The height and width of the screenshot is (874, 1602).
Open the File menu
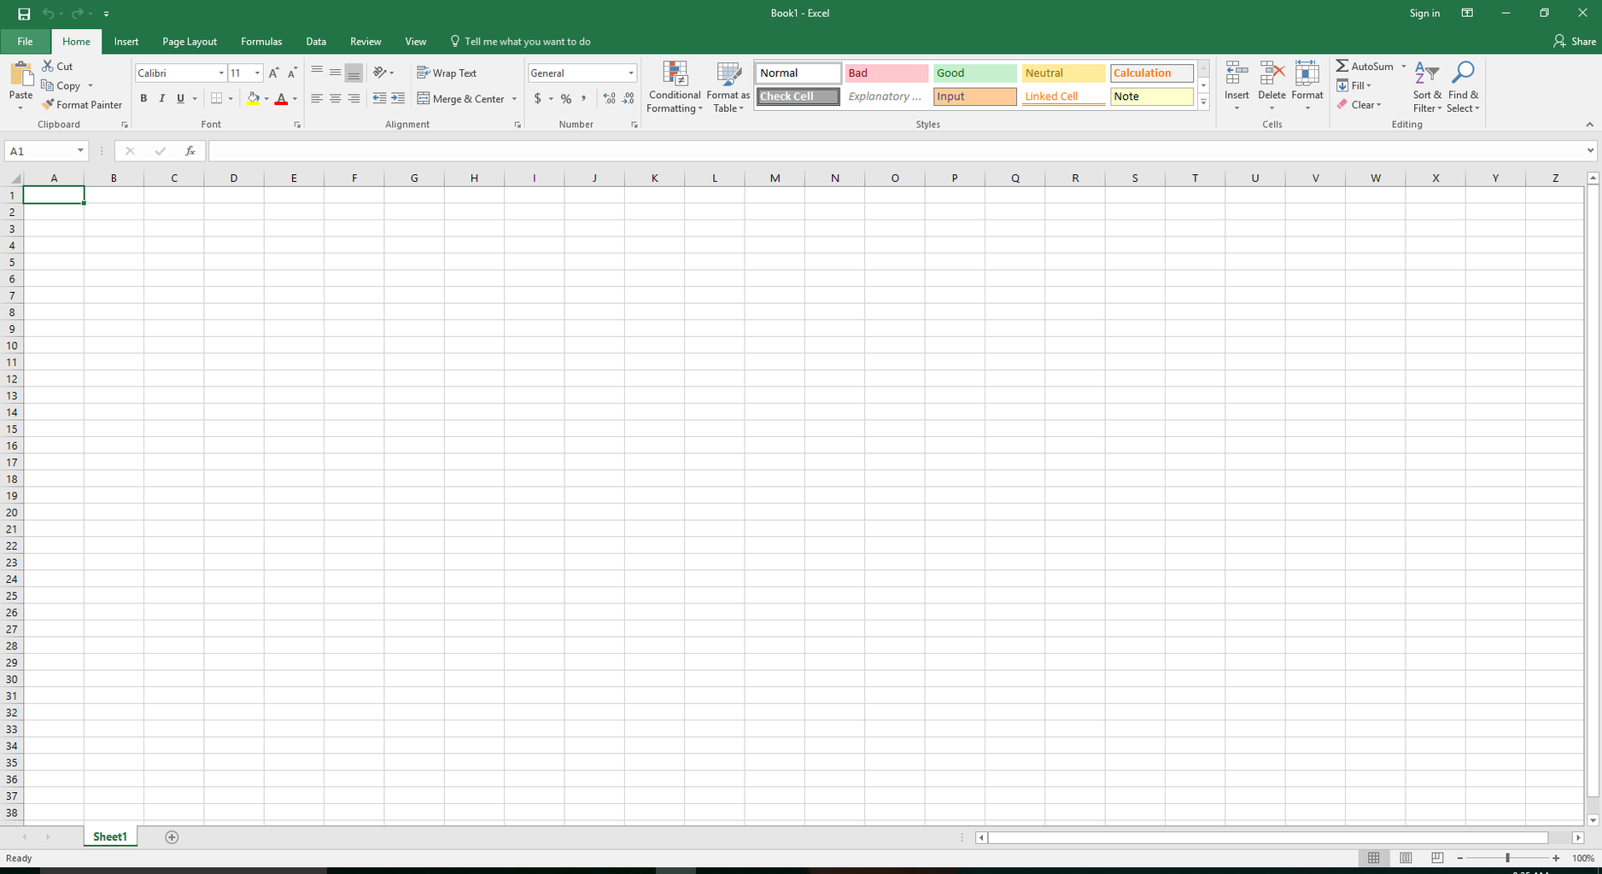pos(25,41)
